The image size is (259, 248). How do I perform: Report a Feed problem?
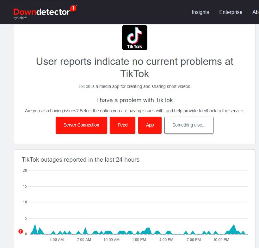tap(123, 125)
